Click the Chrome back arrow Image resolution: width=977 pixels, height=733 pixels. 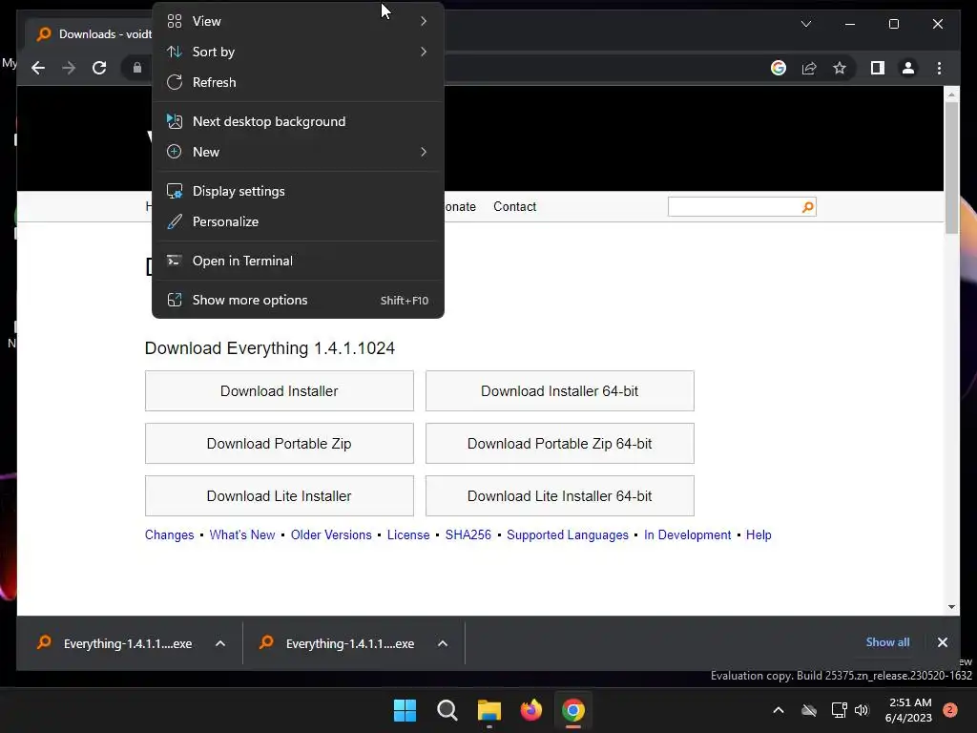pyautogui.click(x=38, y=68)
